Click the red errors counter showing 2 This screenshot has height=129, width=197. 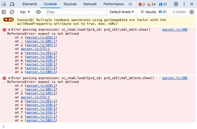(x=142, y=4)
